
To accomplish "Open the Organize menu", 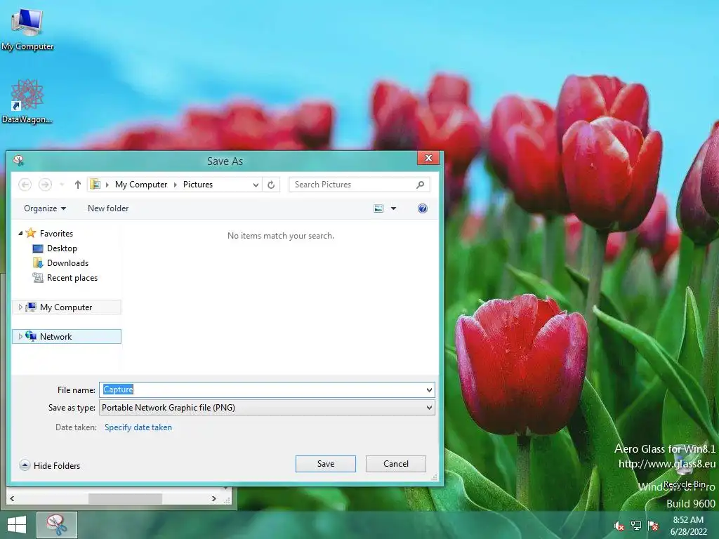I will [x=45, y=208].
